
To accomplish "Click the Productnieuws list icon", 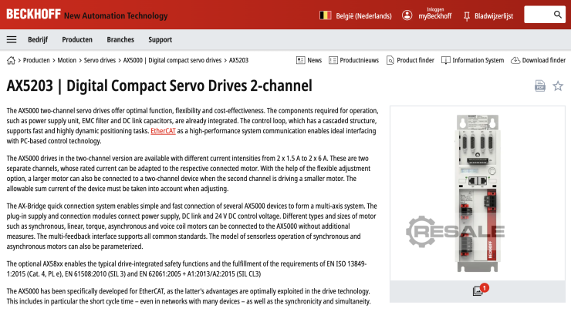I will pos(333,60).
